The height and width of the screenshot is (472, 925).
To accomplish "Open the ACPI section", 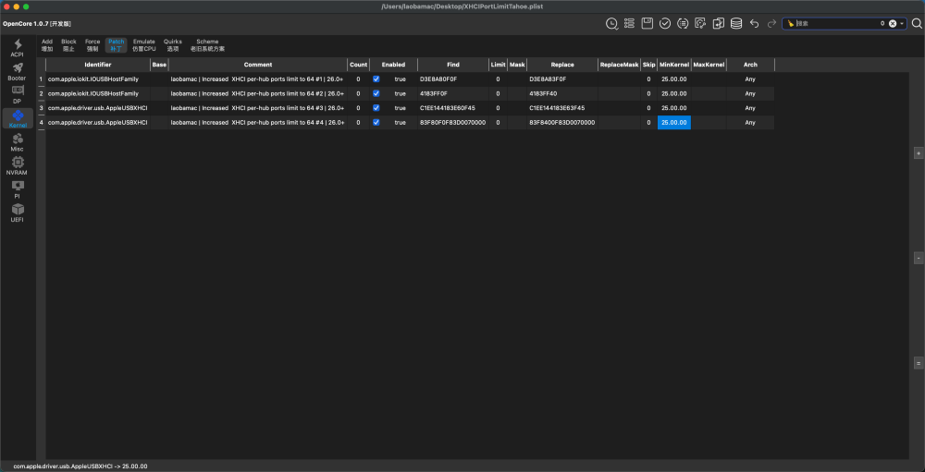I will 18,48.
